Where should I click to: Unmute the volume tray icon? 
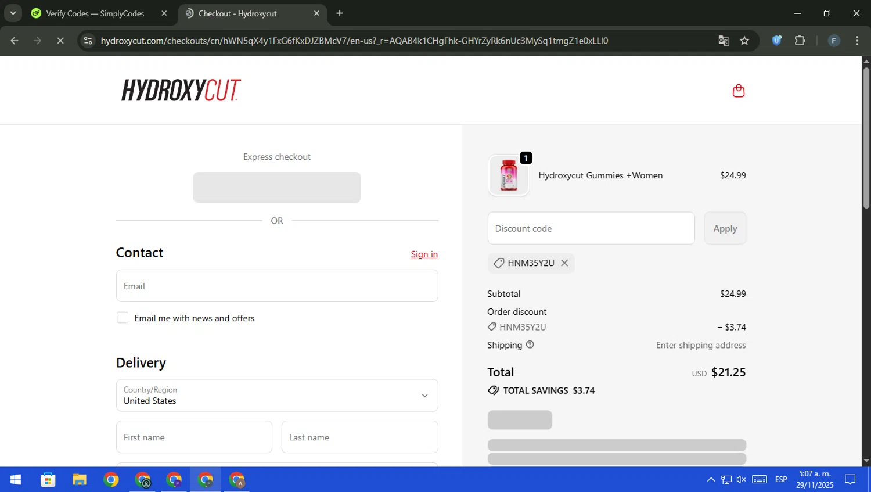tap(741, 479)
